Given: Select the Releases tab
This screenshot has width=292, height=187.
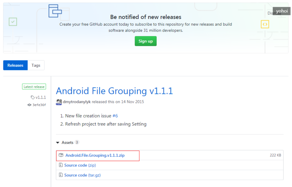Looking at the screenshot, I should coord(15,65).
